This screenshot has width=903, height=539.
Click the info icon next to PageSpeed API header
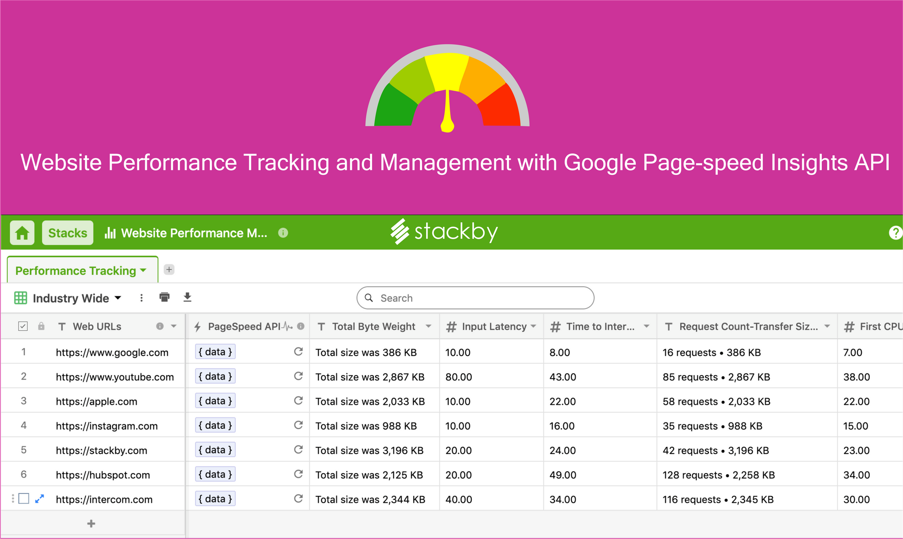pos(301,326)
